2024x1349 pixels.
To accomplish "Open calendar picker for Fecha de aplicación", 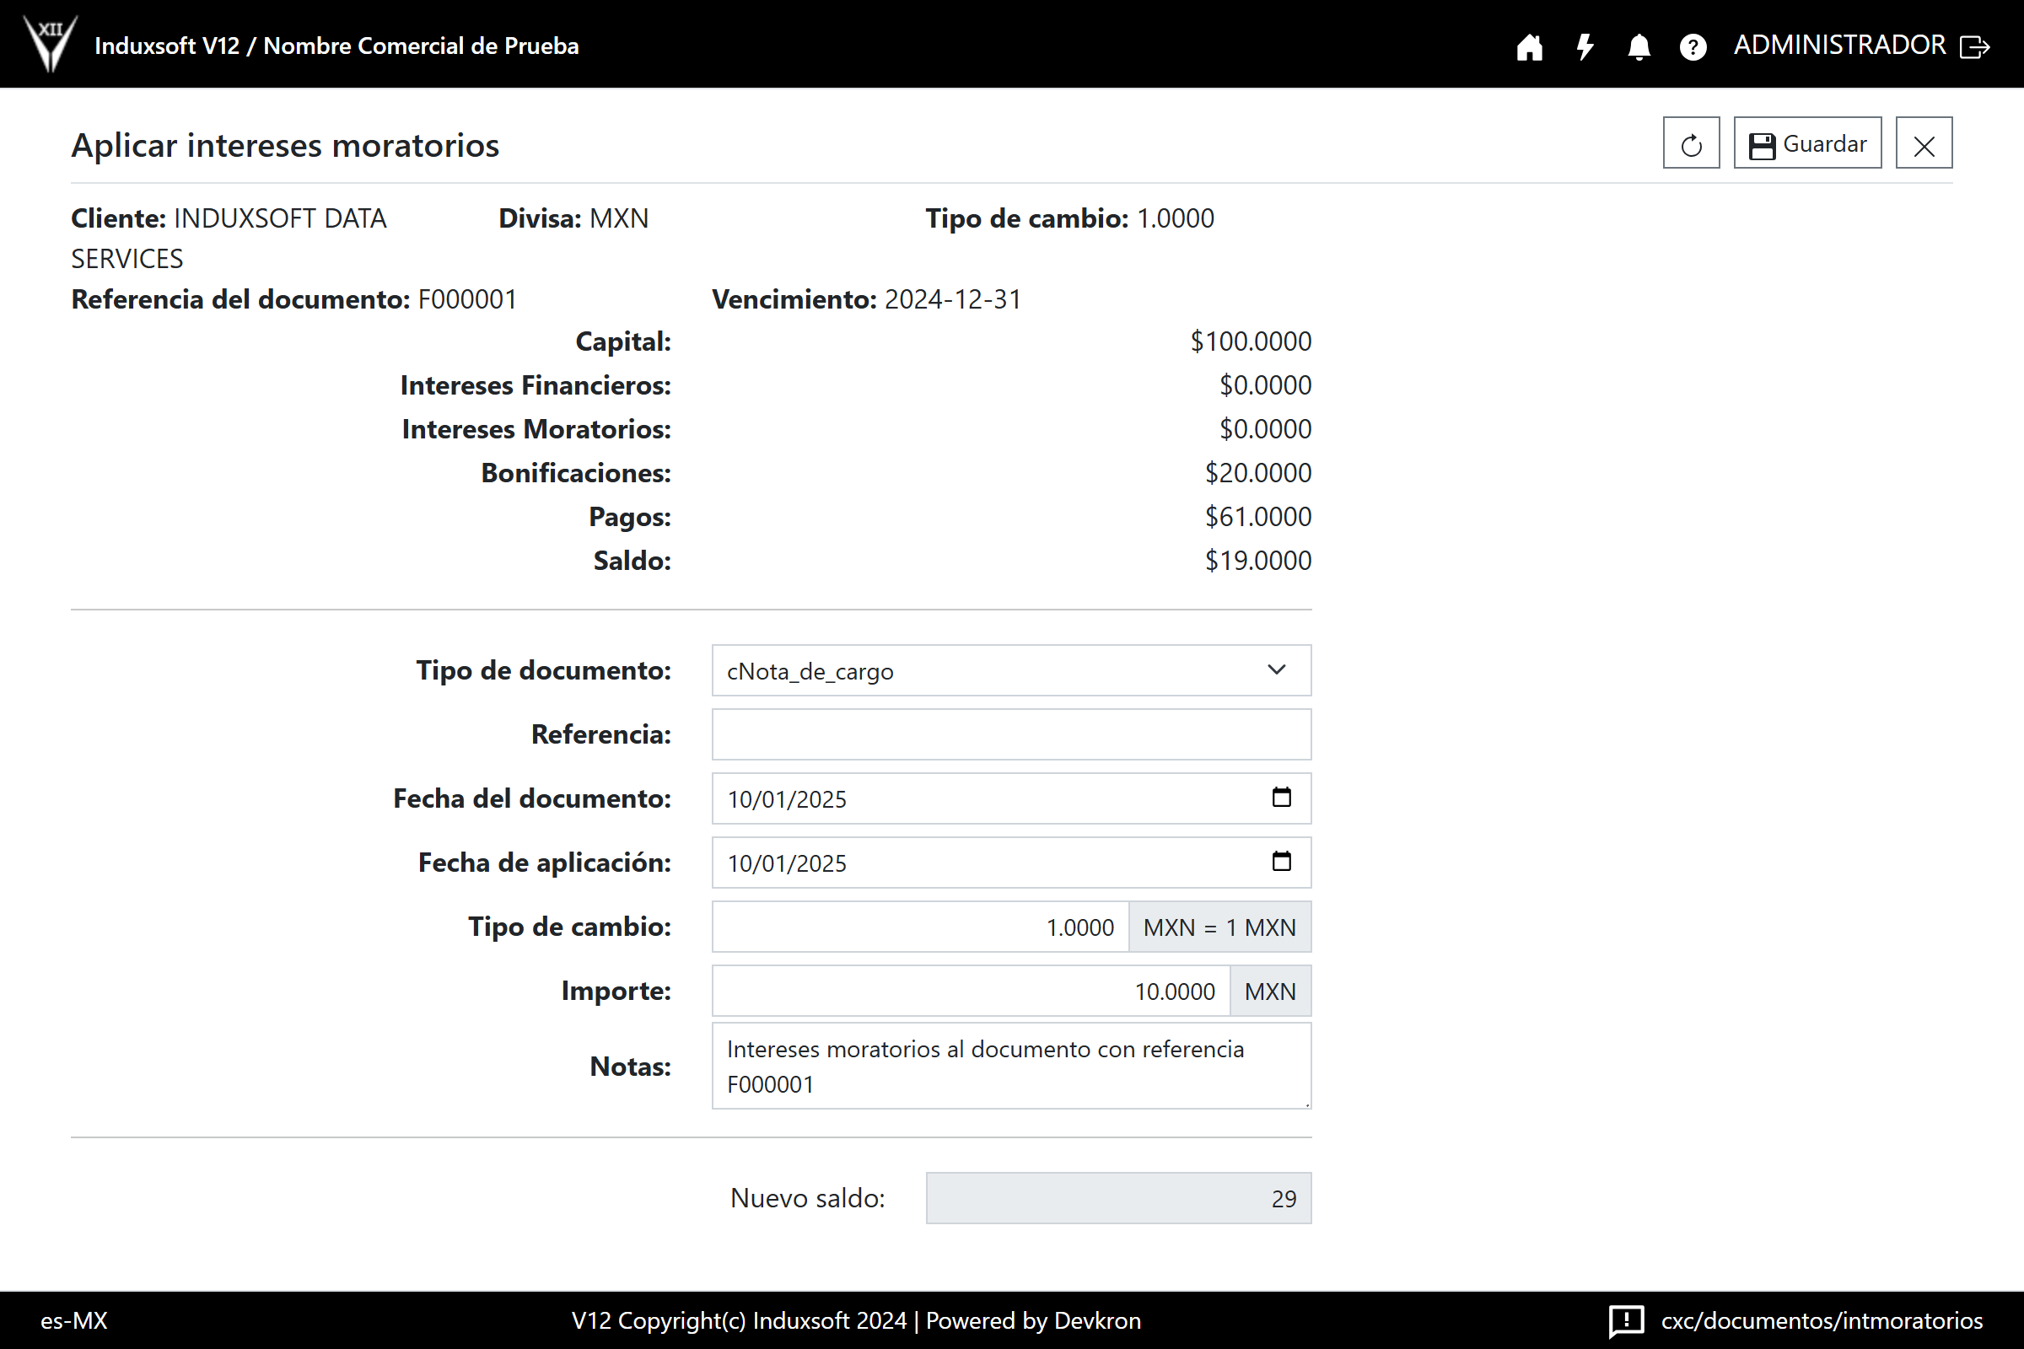I will [1281, 861].
